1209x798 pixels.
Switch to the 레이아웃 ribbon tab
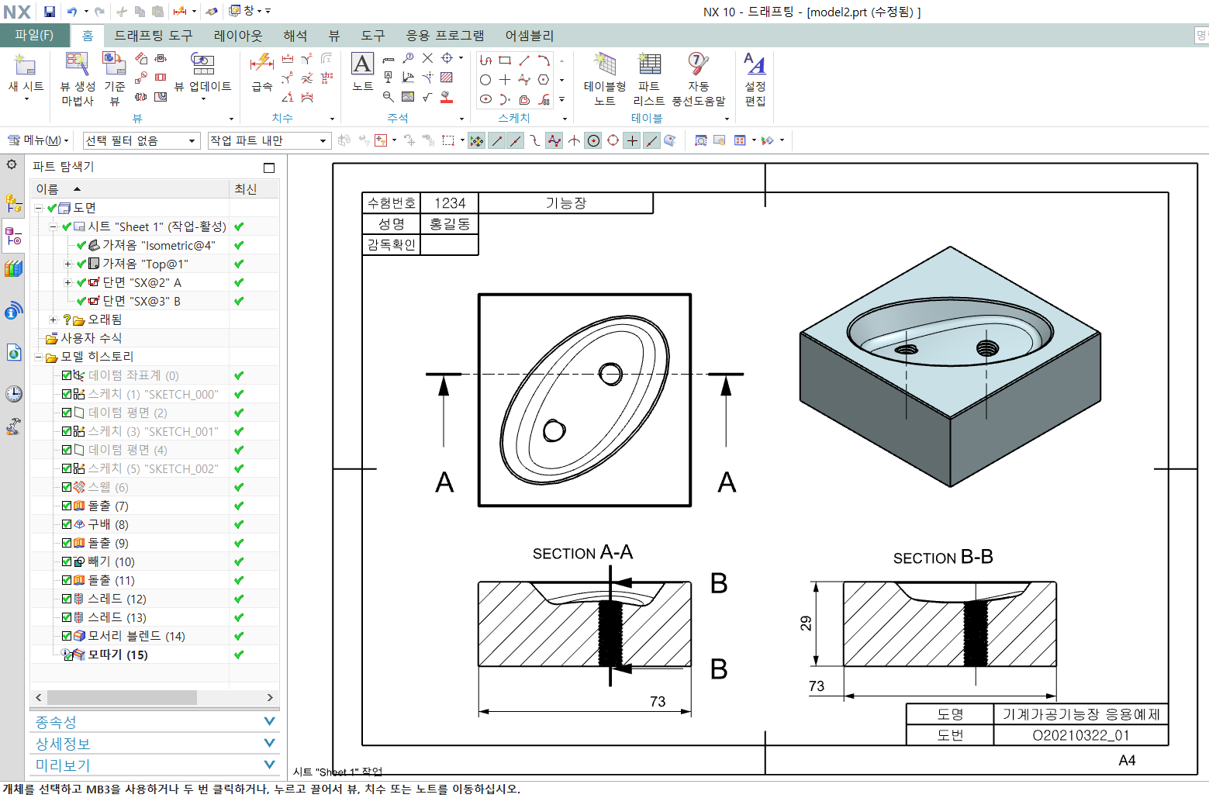(x=238, y=36)
